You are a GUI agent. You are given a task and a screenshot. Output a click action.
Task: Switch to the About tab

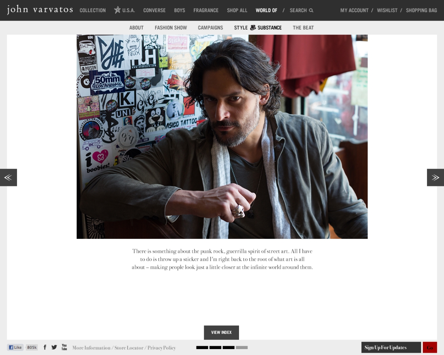136,28
